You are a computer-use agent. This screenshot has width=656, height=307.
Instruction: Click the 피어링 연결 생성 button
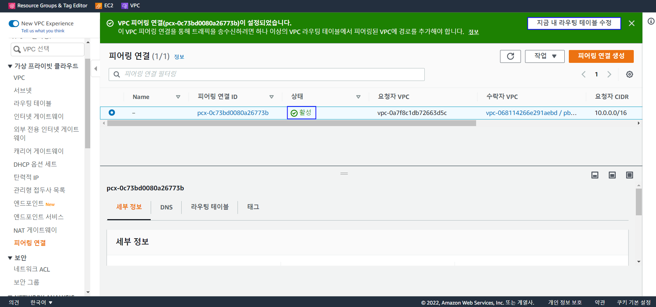click(601, 56)
